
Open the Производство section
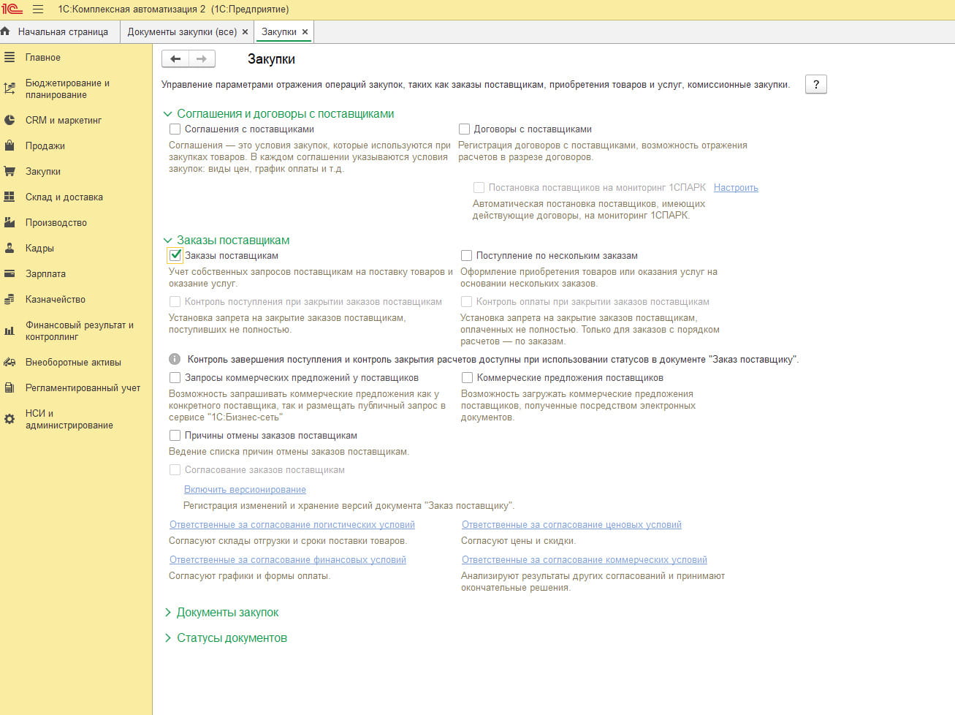tap(56, 222)
